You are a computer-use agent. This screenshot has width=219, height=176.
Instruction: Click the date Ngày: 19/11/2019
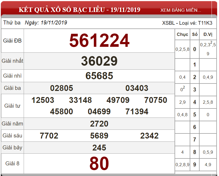[x=46, y=23]
